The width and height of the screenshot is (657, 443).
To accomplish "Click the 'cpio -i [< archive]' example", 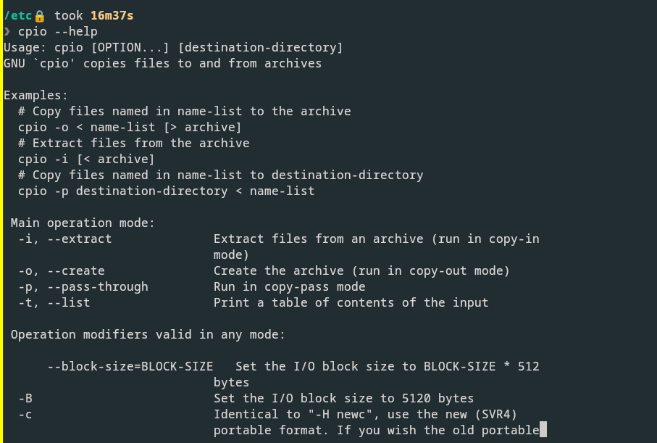I will [86, 159].
